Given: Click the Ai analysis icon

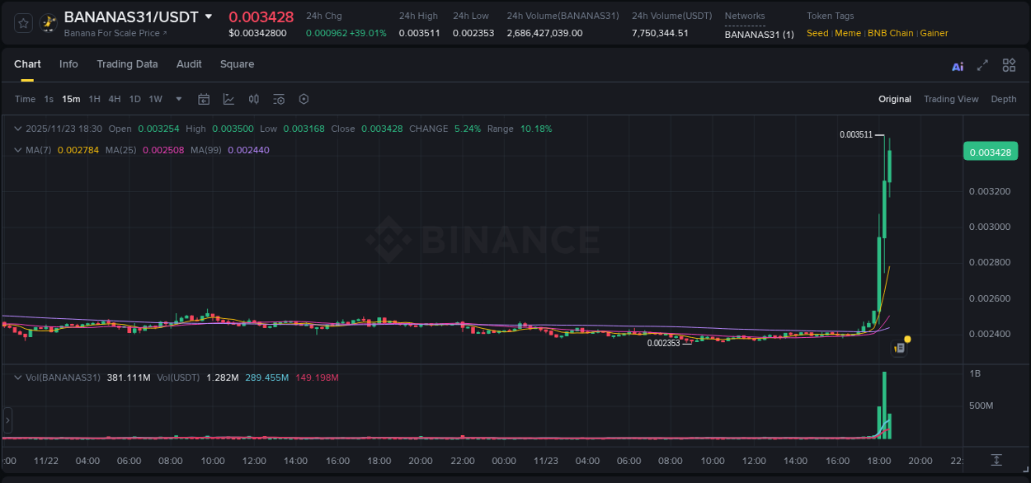Looking at the screenshot, I should pos(957,65).
